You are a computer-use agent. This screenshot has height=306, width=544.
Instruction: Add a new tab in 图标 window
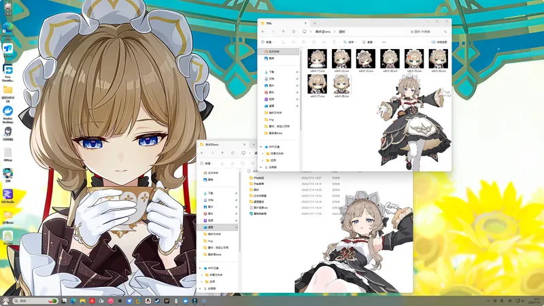point(315,23)
